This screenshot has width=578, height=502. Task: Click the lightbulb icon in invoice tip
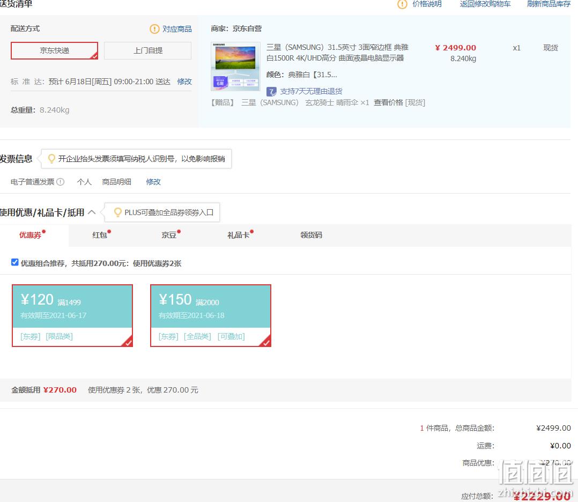(x=51, y=159)
